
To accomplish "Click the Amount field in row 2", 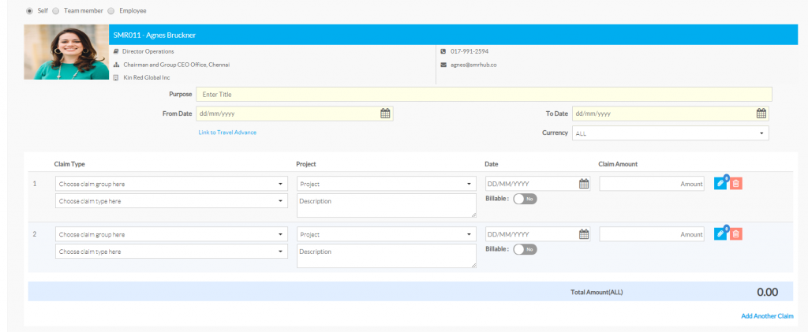I will coord(652,234).
